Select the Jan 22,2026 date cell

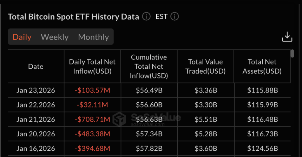[x=36, y=105]
